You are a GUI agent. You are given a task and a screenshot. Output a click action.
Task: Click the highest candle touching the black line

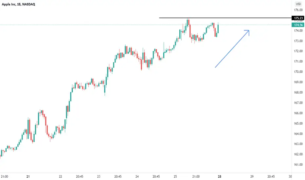pos(188,22)
